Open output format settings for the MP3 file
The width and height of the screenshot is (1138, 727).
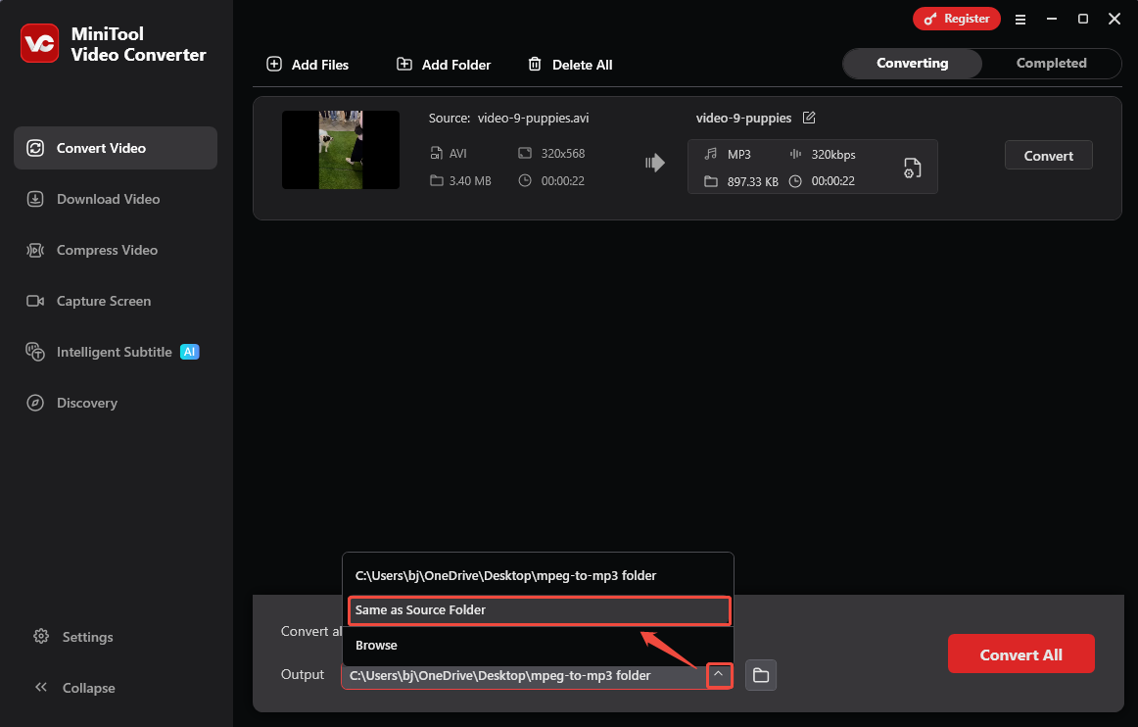coord(912,167)
